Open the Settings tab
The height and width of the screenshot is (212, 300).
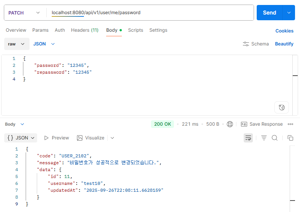pos(158,30)
